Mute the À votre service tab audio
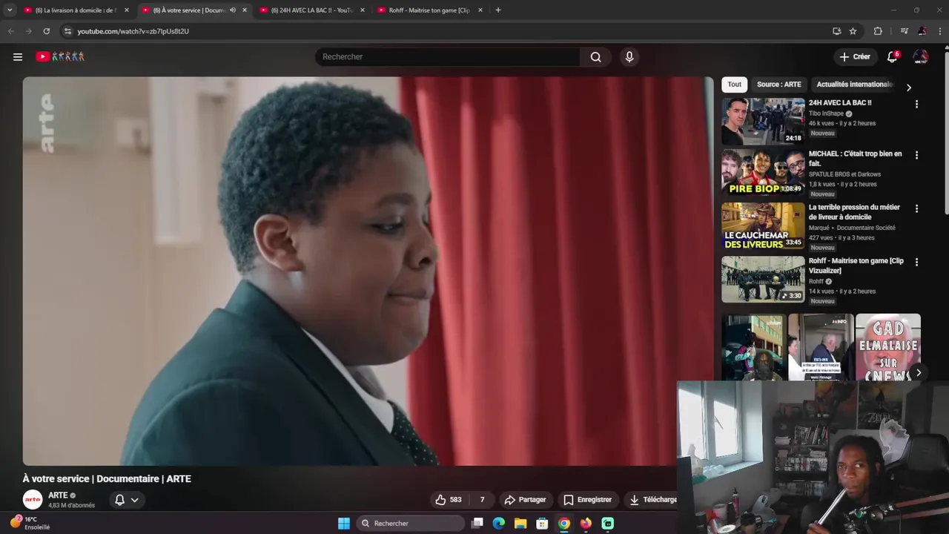The image size is (949, 534). pos(233,10)
